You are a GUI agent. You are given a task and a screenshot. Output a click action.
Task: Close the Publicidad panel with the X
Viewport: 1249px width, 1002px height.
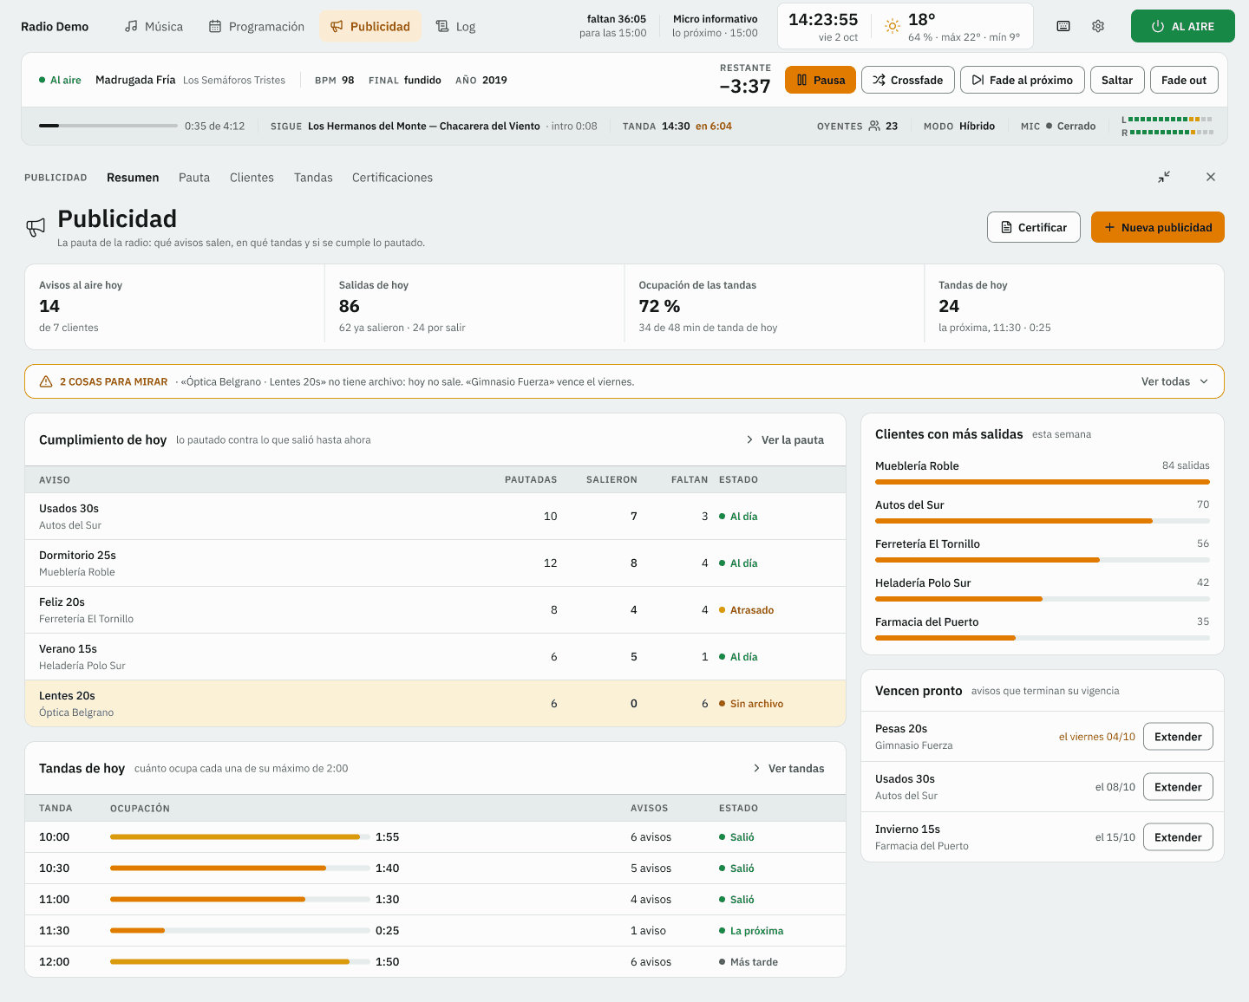(1211, 177)
